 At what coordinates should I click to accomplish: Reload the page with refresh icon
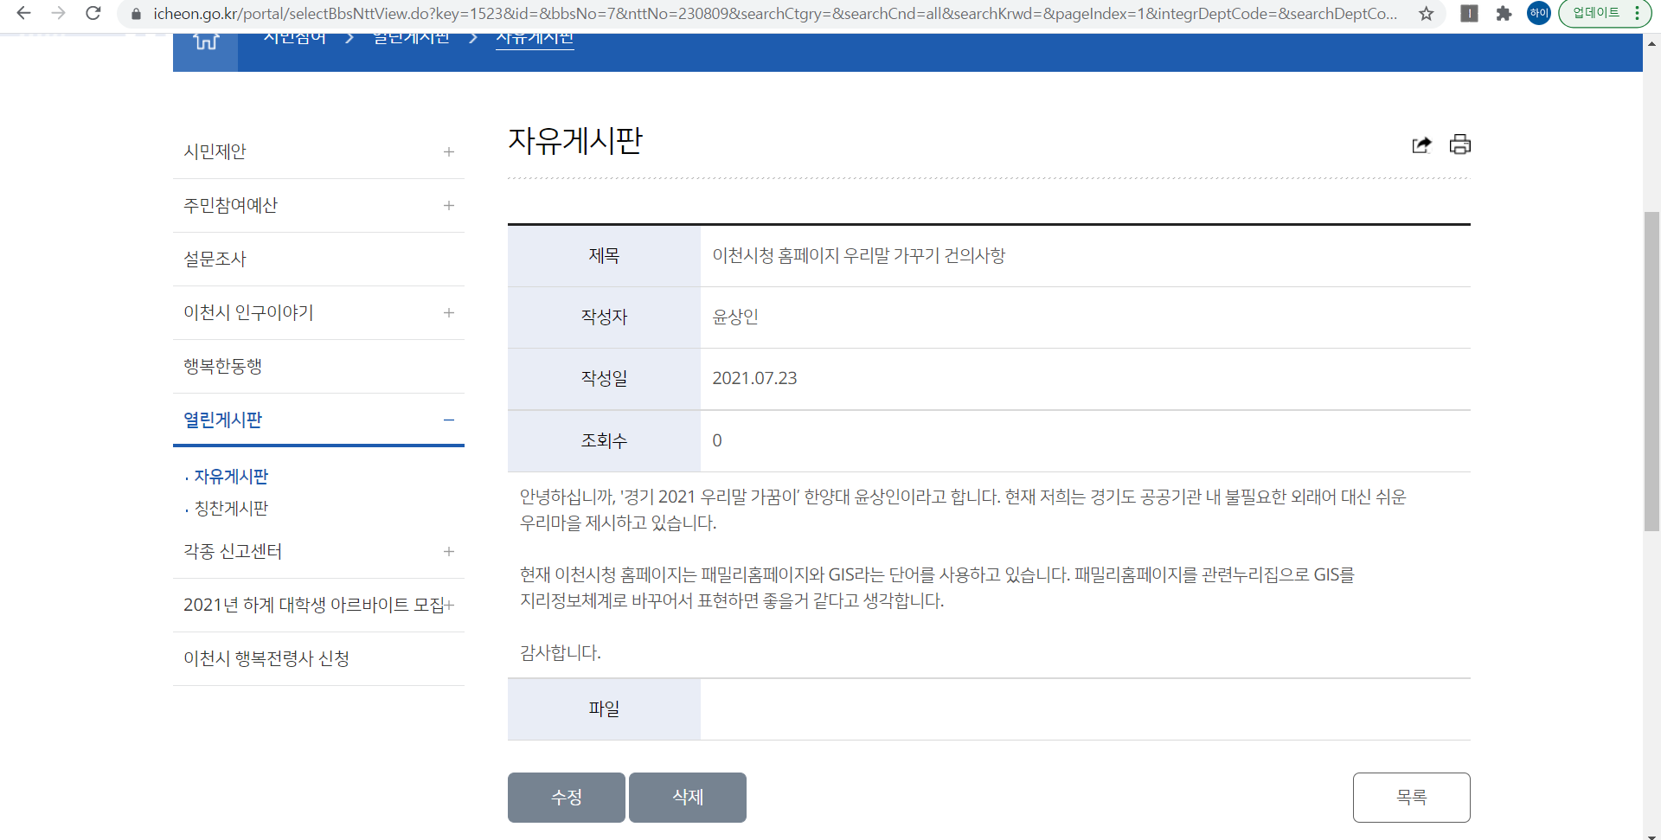(93, 14)
